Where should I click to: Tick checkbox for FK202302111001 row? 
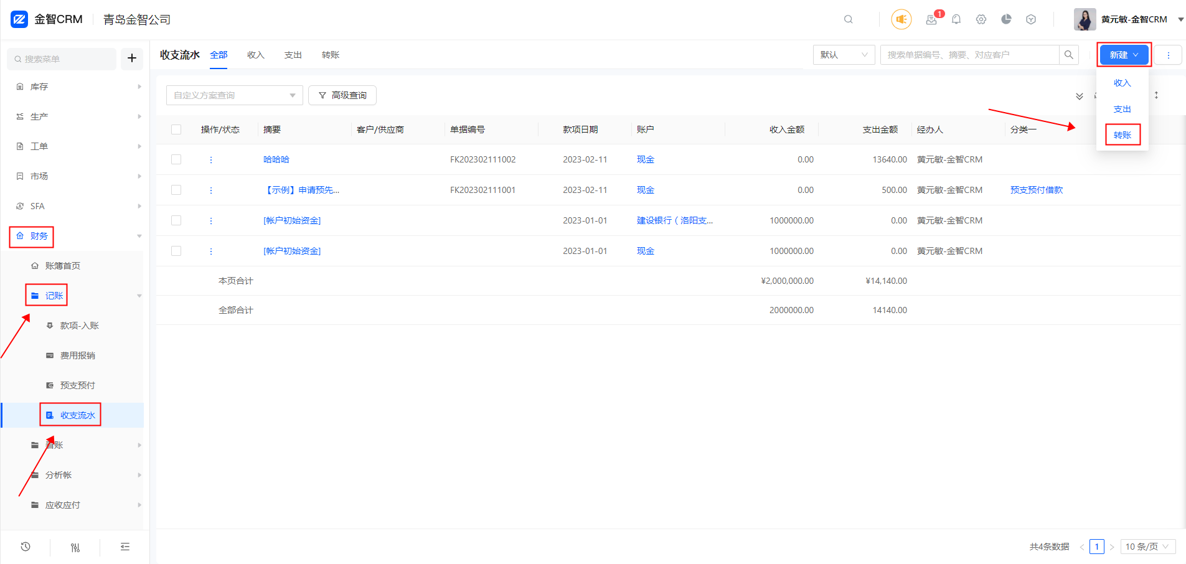coord(176,190)
